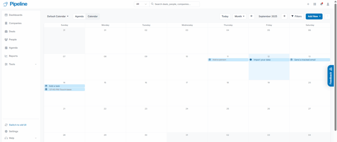Image resolution: width=337 pixels, height=142 pixels.
Task: Open the Month view dropdown
Action: click(x=239, y=16)
